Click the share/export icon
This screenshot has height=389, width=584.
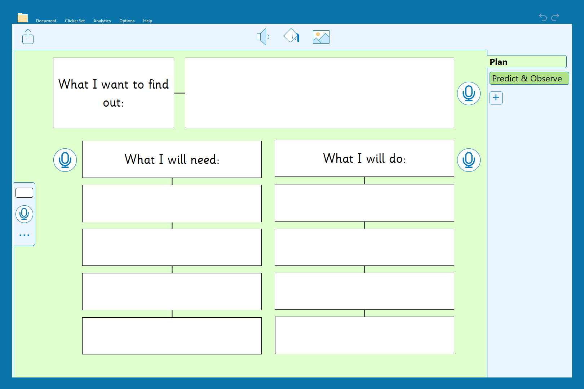(x=28, y=37)
